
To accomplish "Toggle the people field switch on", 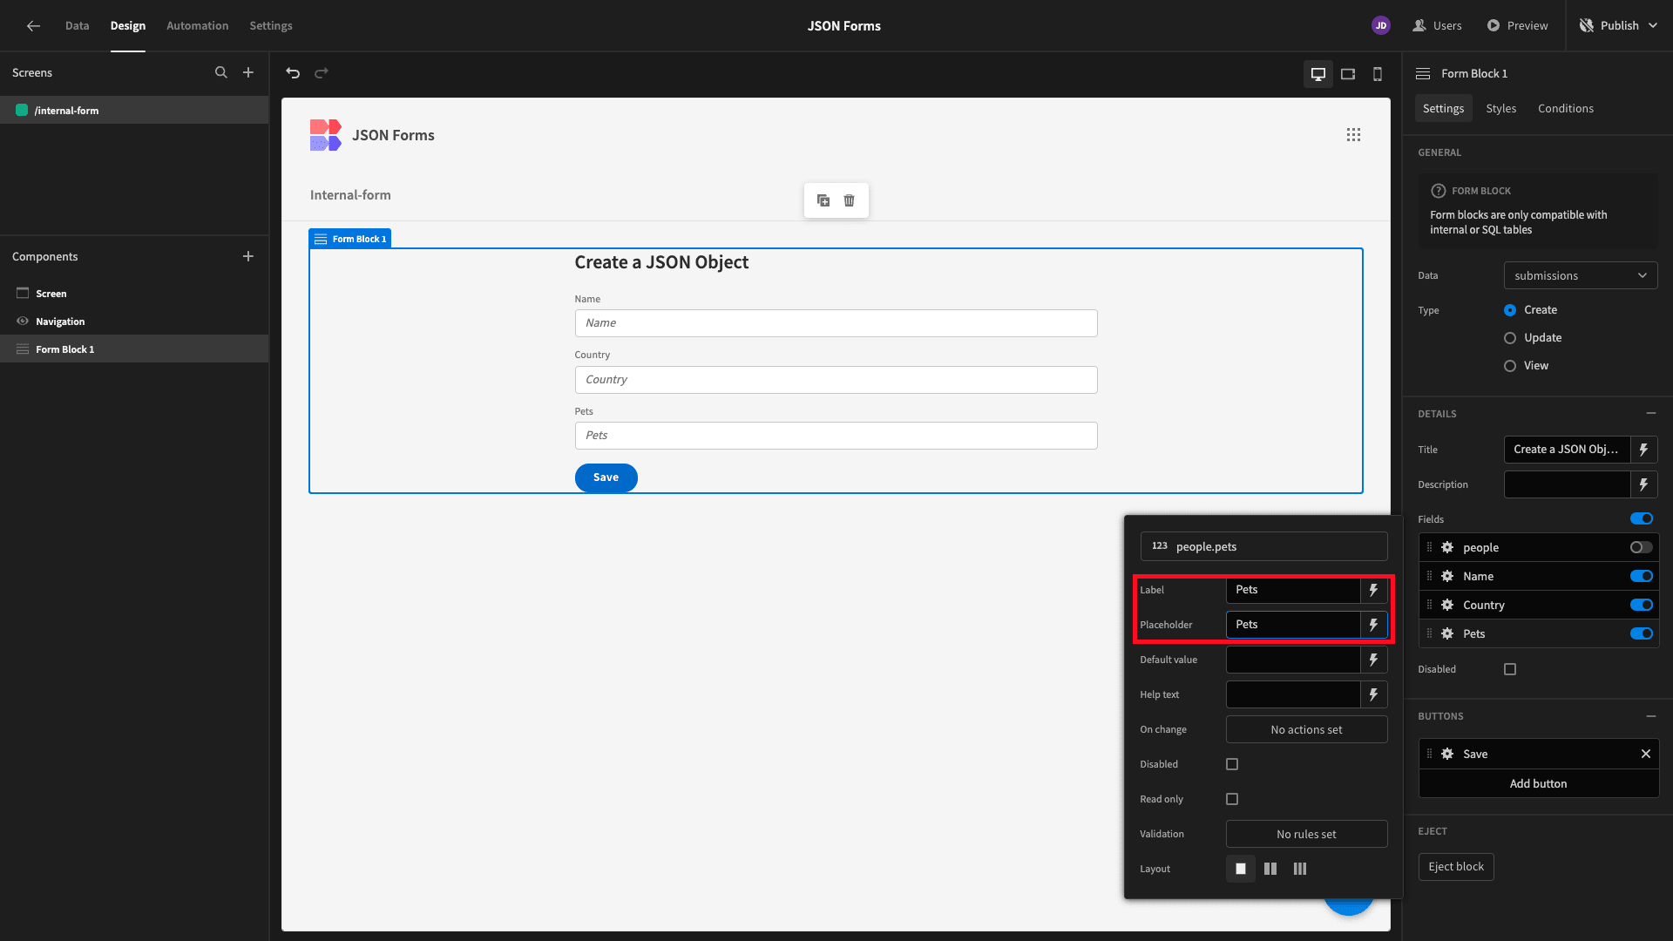I will pyautogui.click(x=1642, y=547).
